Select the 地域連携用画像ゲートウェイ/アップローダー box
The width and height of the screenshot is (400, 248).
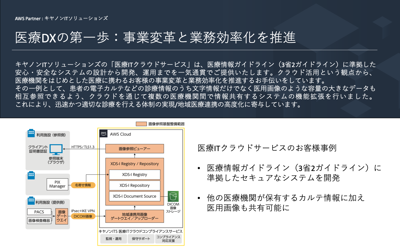134,216
